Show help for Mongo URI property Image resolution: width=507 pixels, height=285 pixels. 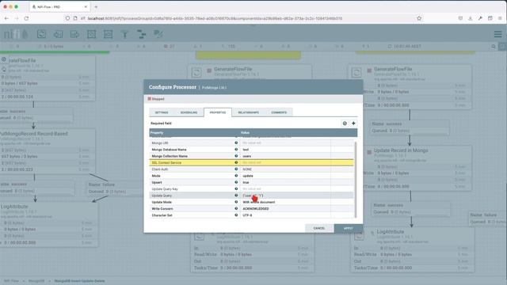click(236, 142)
